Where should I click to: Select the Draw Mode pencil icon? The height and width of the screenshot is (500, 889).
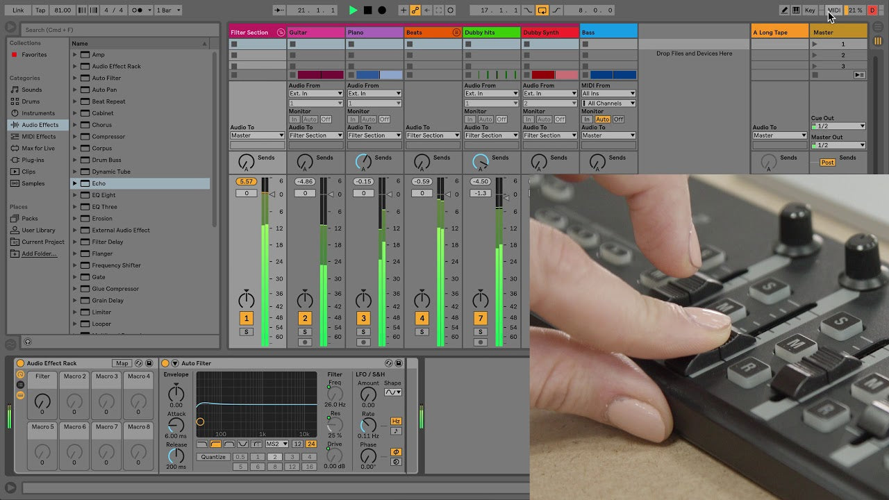point(785,10)
